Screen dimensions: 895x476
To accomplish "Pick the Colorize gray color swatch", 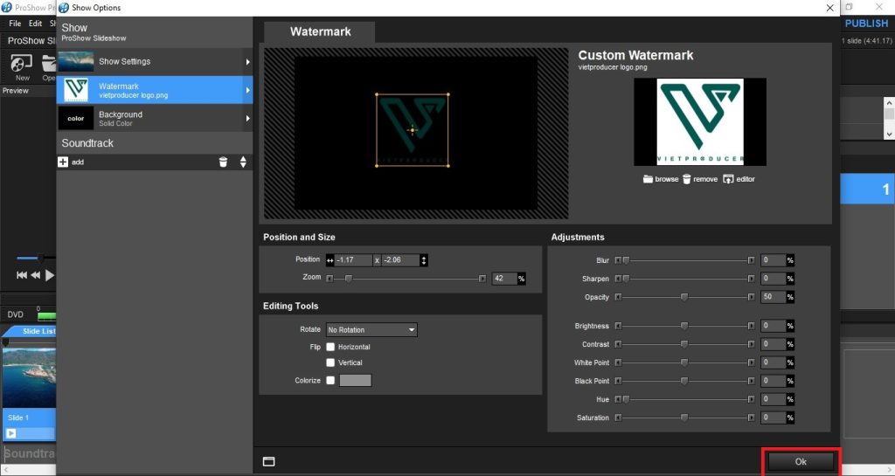I will point(355,380).
